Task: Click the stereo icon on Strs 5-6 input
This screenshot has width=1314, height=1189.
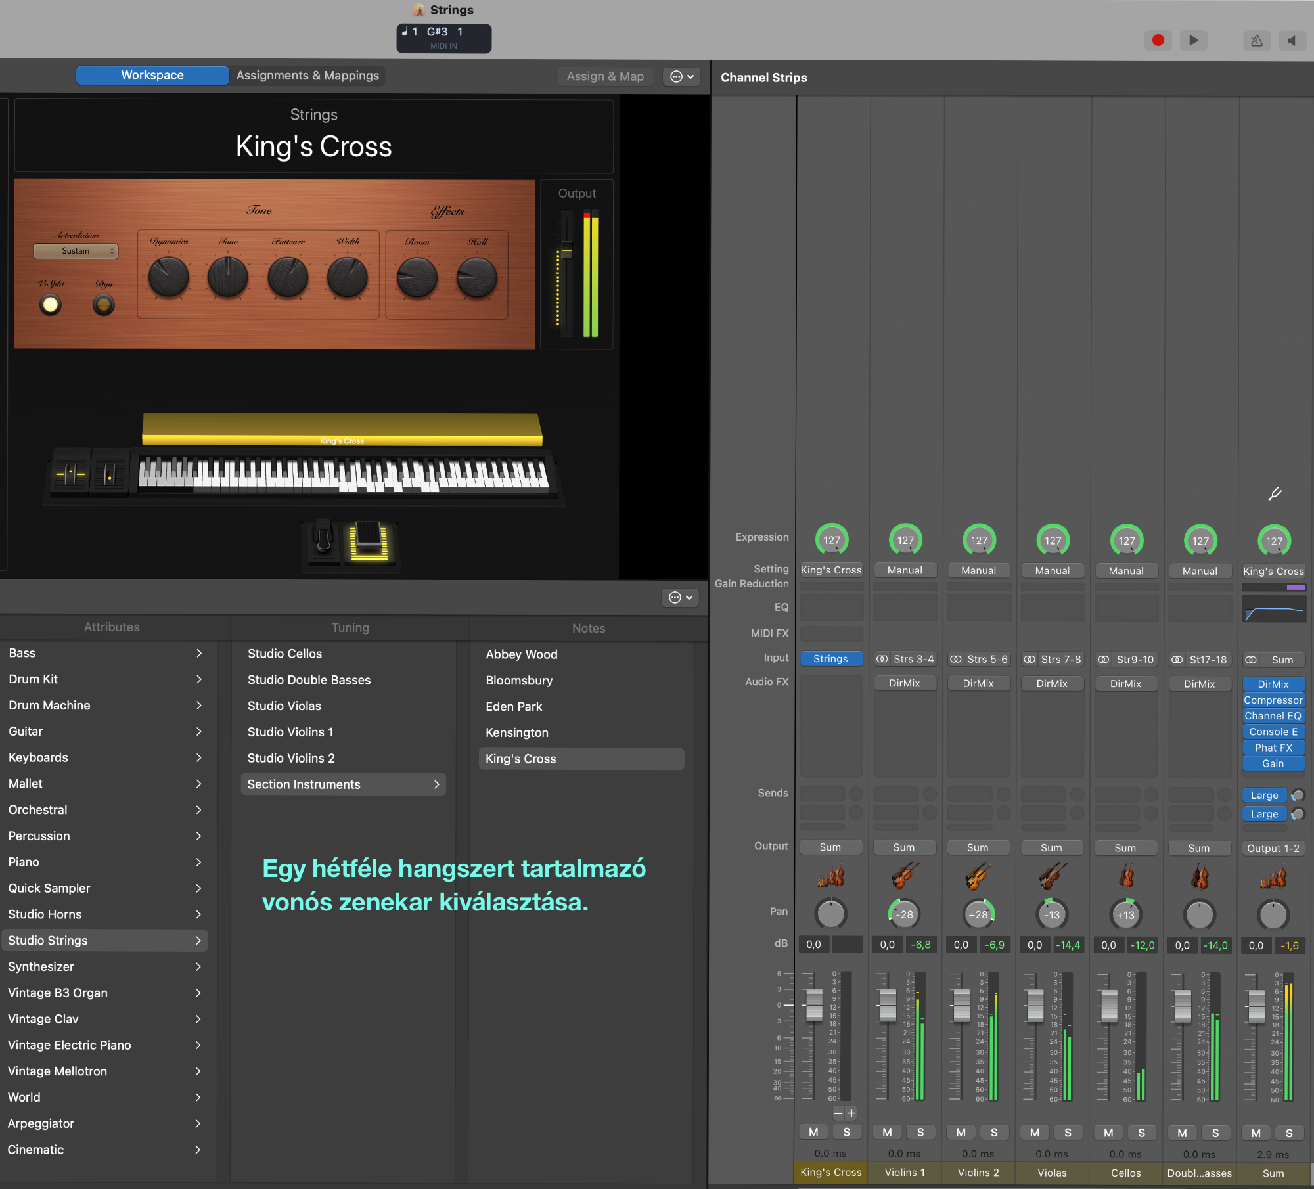Action: 956,659
